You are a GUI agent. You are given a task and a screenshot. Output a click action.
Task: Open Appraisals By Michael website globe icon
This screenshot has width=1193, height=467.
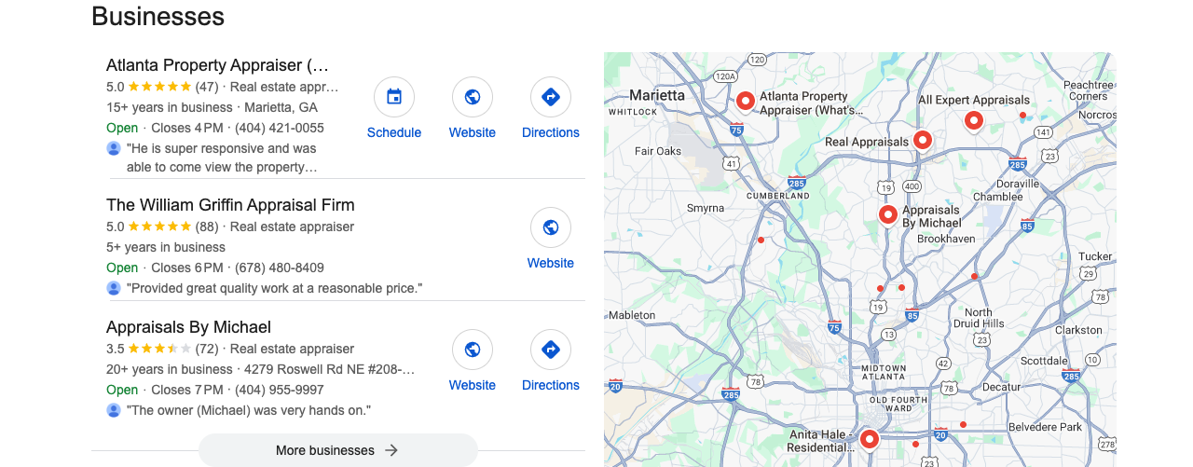473,350
